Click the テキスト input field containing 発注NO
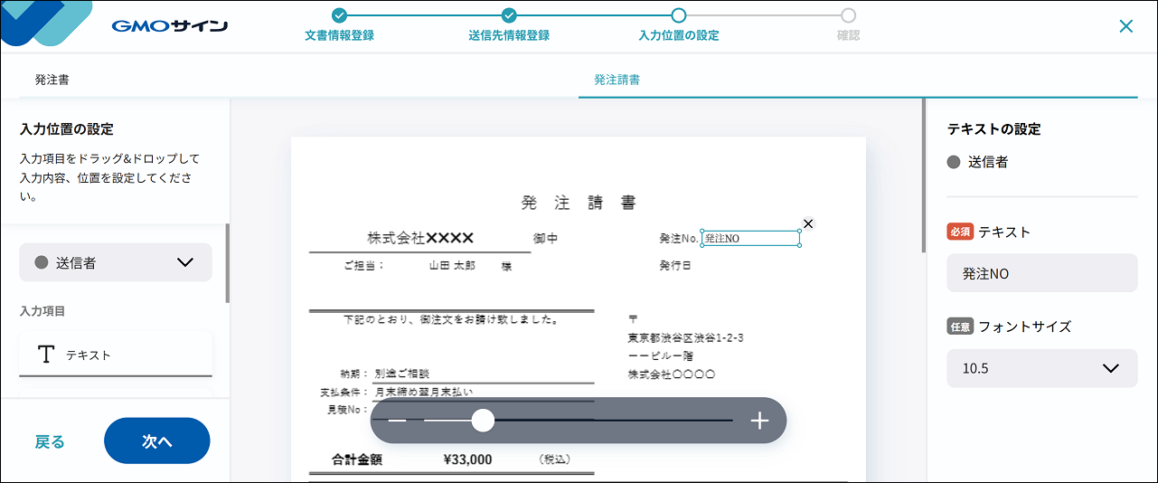This screenshot has width=1158, height=483. [1041, 273]
